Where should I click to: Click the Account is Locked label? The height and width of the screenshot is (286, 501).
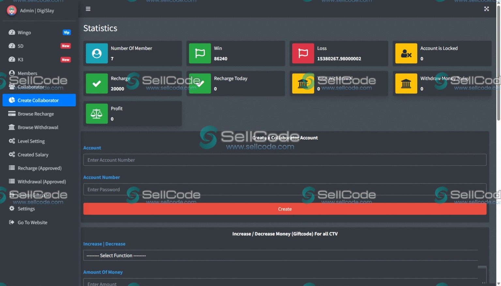pyautogui.click(x=439, y=48)
